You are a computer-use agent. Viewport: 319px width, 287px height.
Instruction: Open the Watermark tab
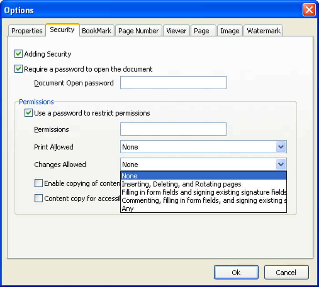click(x=264, y=31)
